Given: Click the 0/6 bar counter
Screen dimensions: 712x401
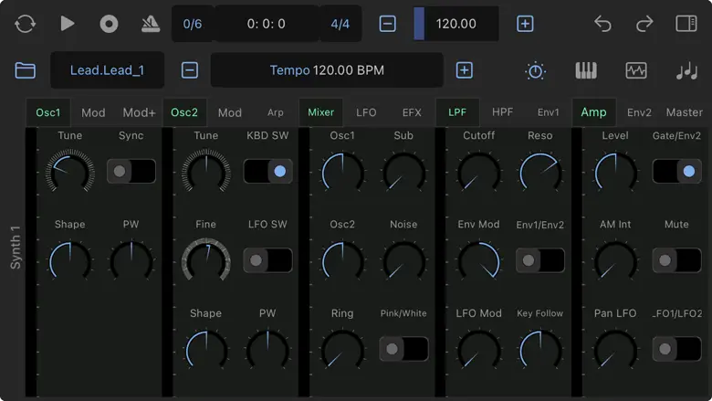Looking at the screenshot, I should click(x=193, y=24).
